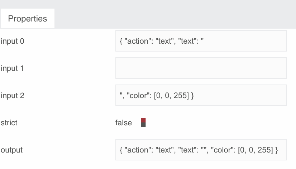Viewport: 296px width, 169px height.
Task: Click the red upper half of strict switch
Action: (143, 120)
